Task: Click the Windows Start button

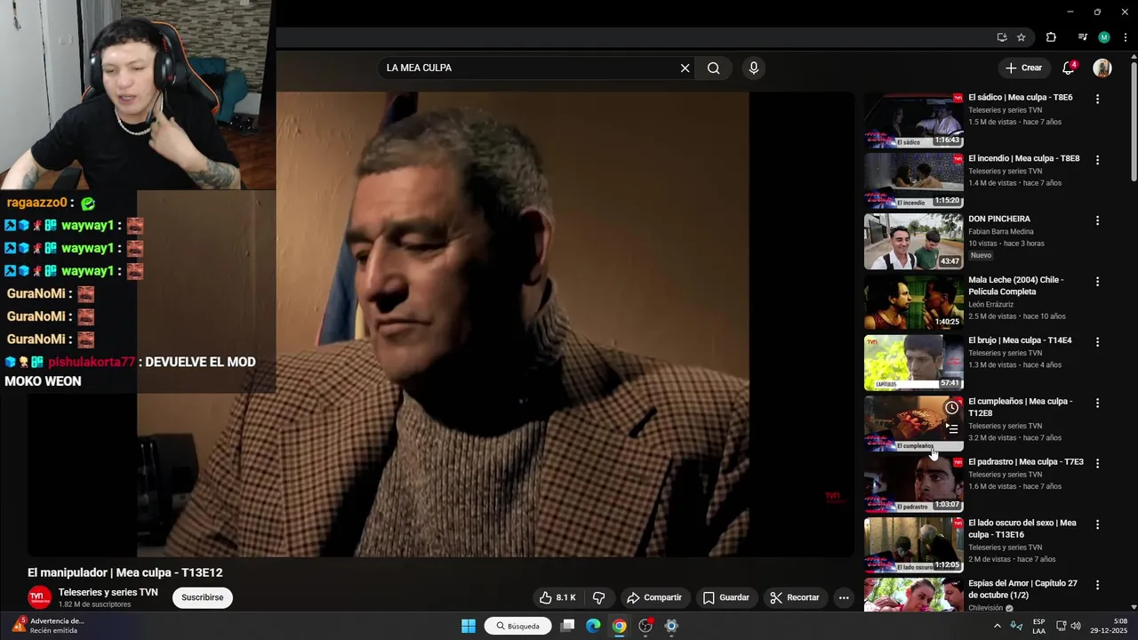Action: [x=469, y=626]
